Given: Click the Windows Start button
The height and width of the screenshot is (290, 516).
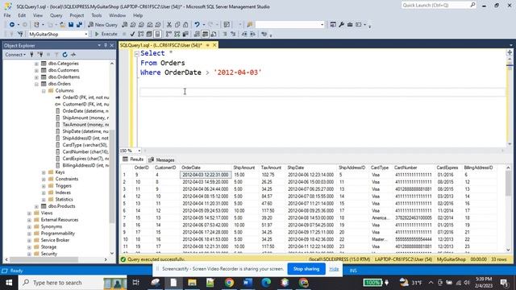Looking at the screenshot, I should 9,283.
